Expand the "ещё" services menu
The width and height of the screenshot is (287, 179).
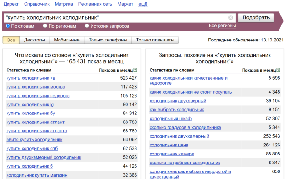143,4
